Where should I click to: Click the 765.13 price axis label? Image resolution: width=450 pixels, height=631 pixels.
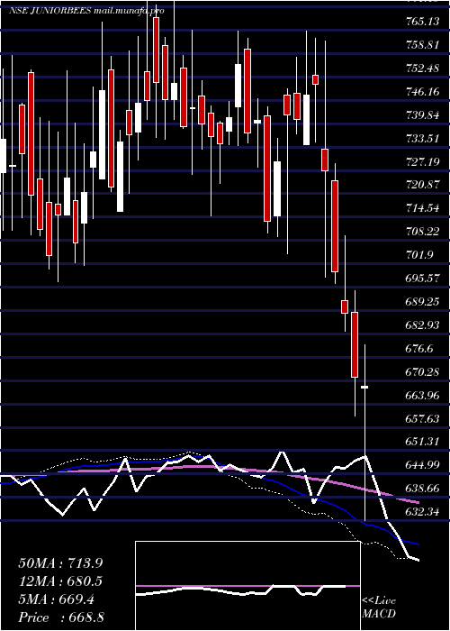point(422,22)
